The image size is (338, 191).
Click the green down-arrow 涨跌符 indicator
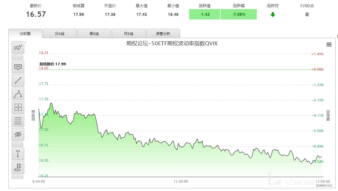pos(273,14)
